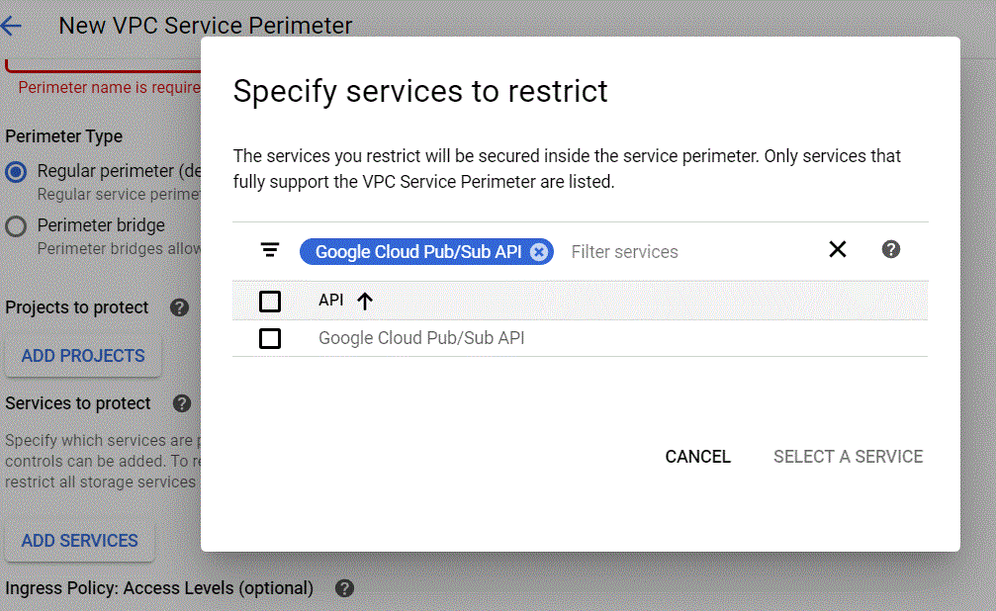Click the ADD PROJECTS button
996x611 pixels.
coord(83,356)
